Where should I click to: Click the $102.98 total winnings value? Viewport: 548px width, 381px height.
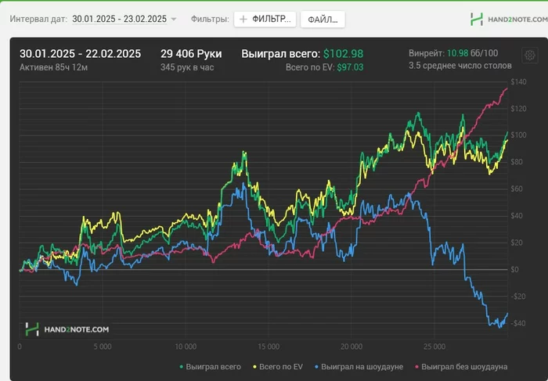click(x=343, y=54)
